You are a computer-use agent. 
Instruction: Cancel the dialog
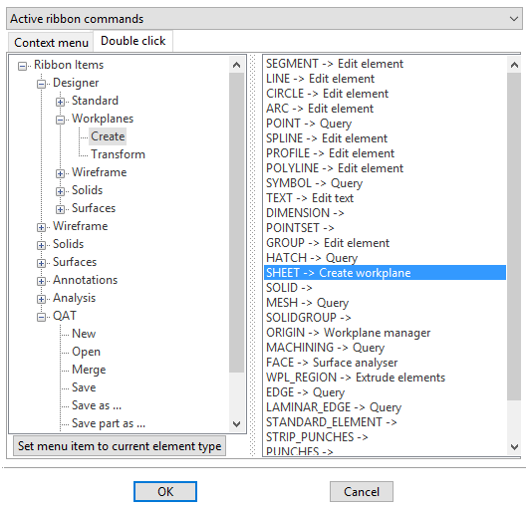[x=362, y=491]
